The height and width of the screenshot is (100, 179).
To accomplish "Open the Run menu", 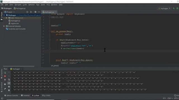I will pos(38,5).
